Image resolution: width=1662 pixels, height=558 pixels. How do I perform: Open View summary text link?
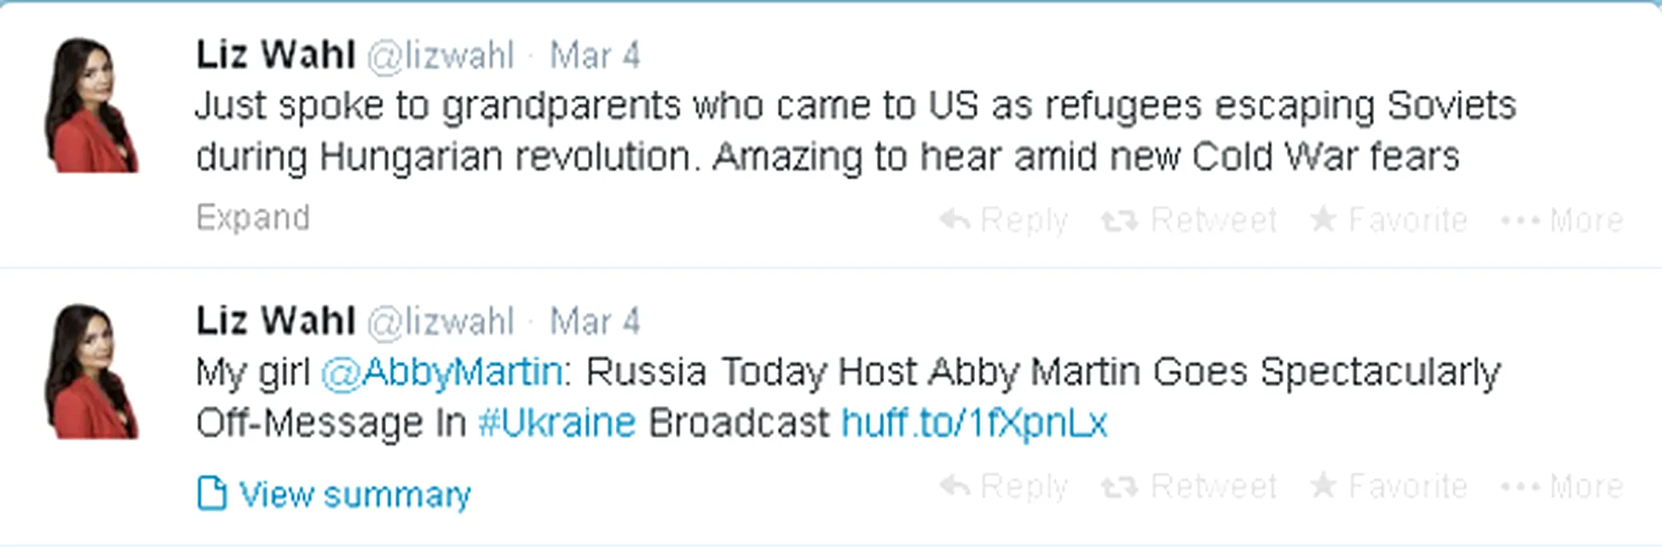355,495
